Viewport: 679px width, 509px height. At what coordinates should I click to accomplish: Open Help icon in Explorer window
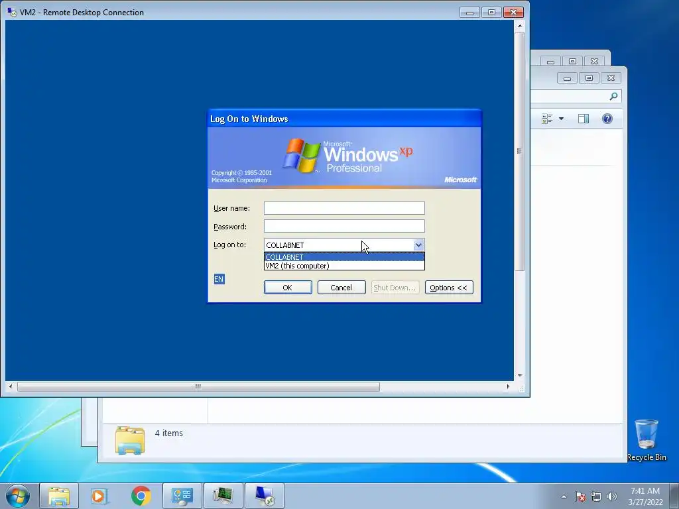pos(607,119)
